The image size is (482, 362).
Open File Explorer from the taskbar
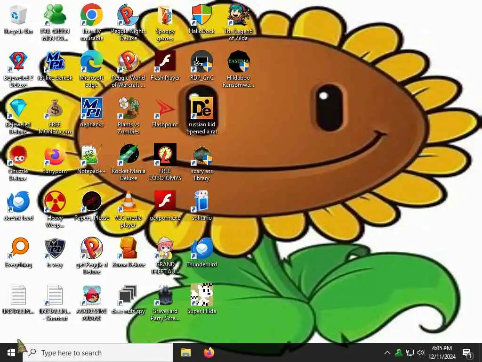(185, 353)
